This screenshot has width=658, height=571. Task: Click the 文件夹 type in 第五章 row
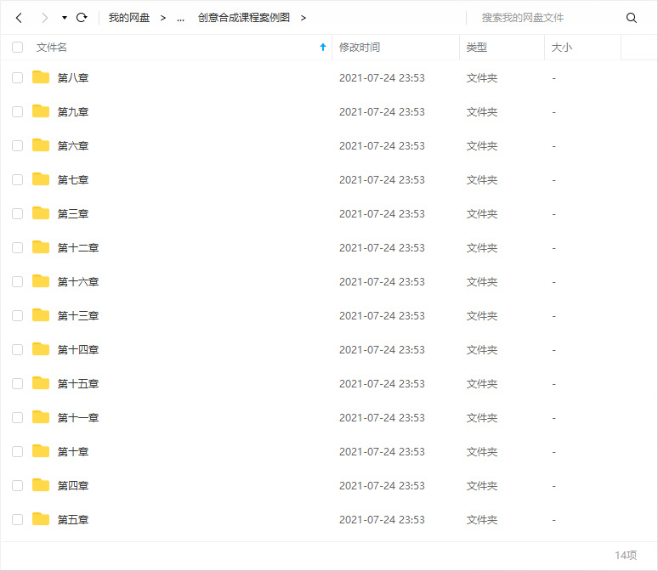pyautogui.click(x=482, y=520)
